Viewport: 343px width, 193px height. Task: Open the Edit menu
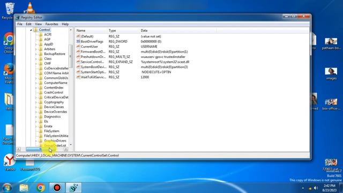(28, 24)
